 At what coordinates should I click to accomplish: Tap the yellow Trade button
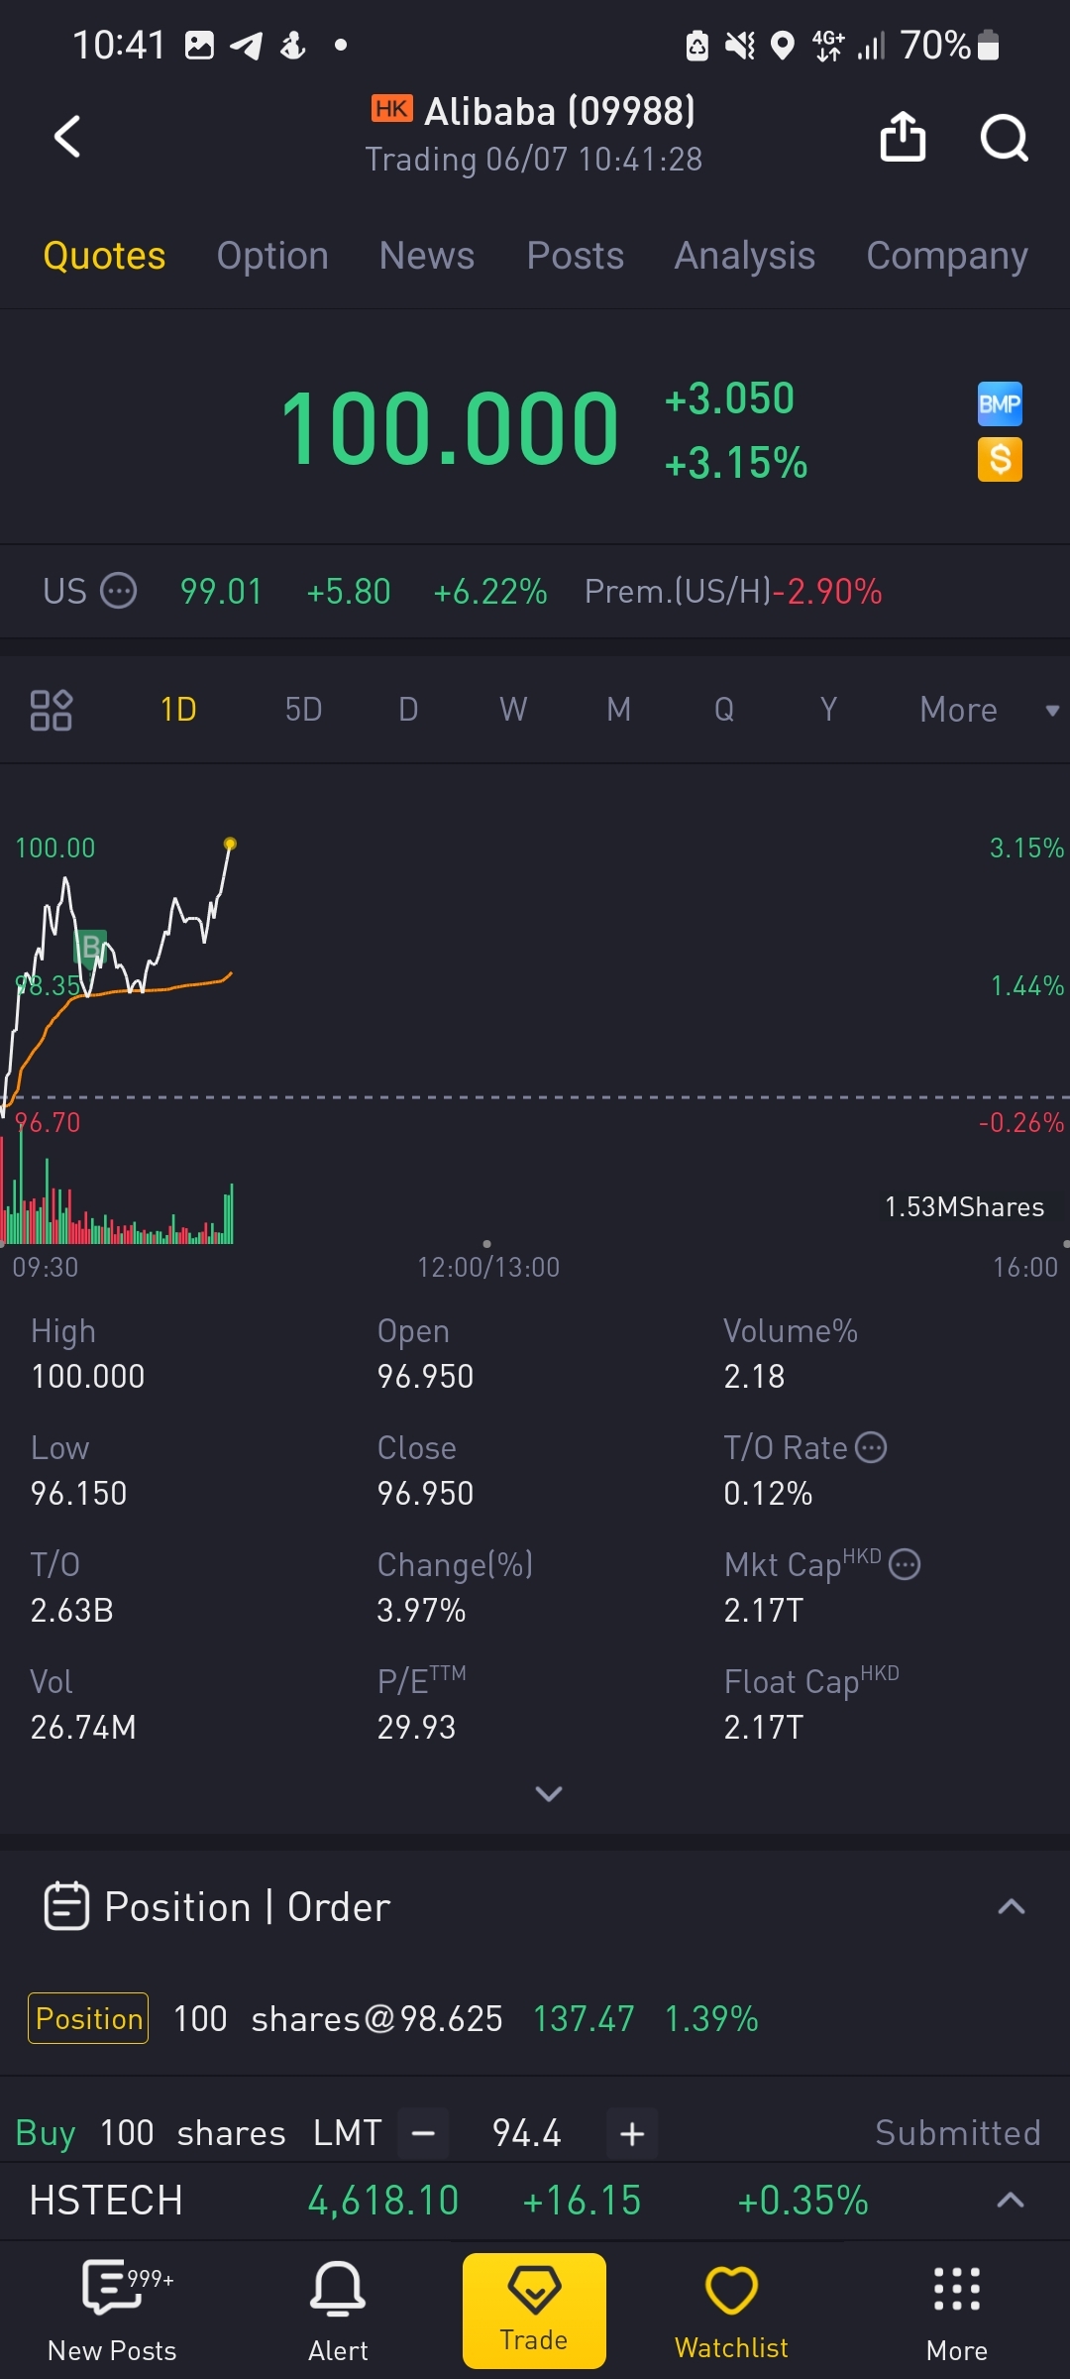click(534, 2311)
